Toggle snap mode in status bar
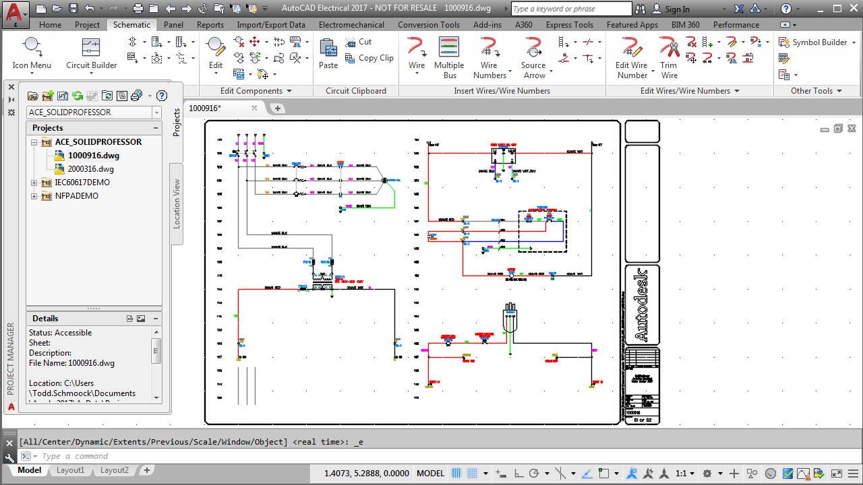Screen dimensions: 863x485 pos(473,473)
